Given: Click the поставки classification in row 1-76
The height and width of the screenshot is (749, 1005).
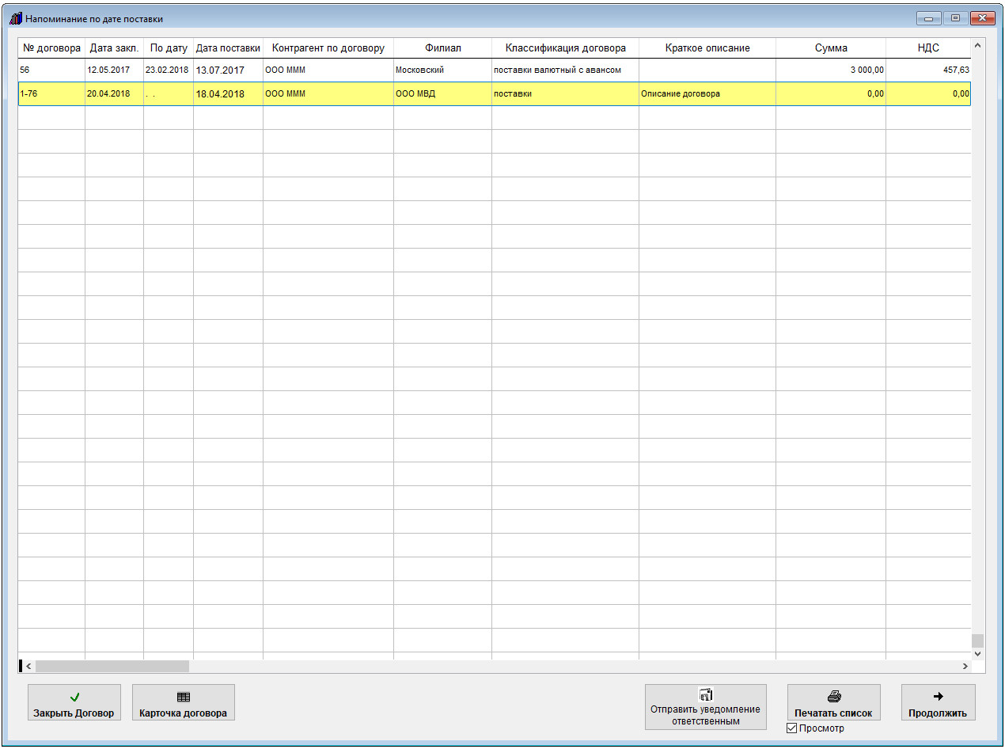Looking at the screenshot, I should pos(565,93).
